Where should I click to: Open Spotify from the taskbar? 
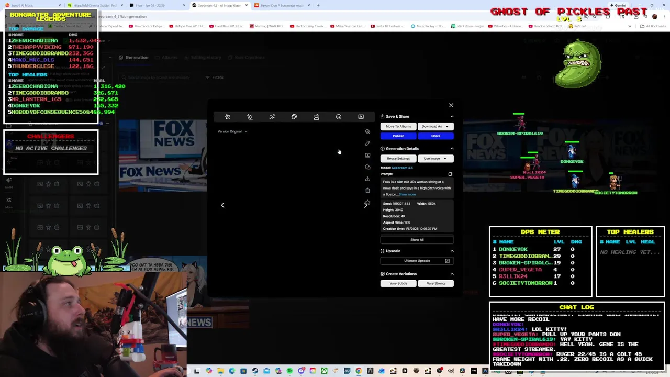pyautogui.click(x=289, y=371)
